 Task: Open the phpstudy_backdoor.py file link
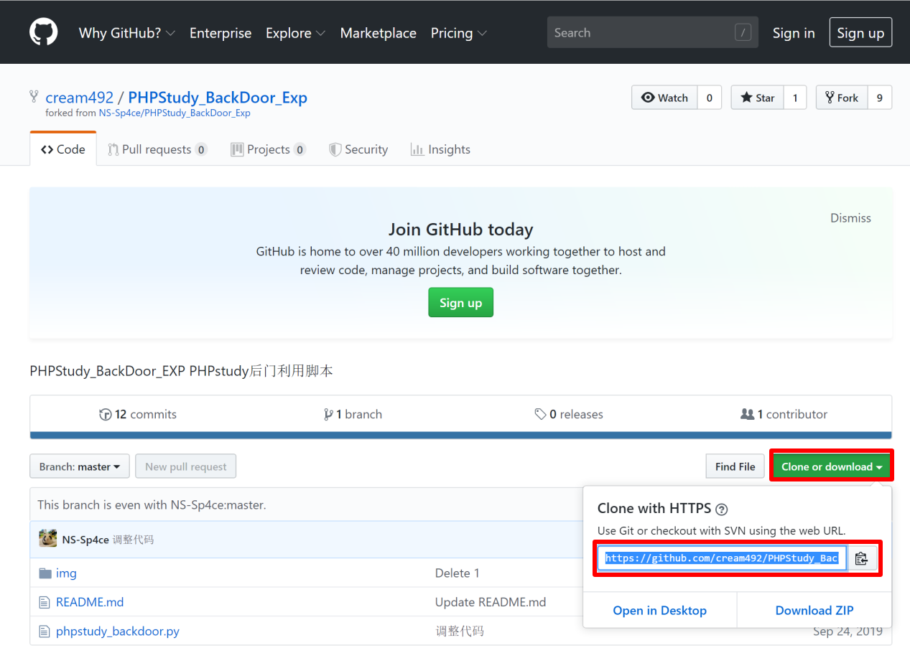[118, 631]
